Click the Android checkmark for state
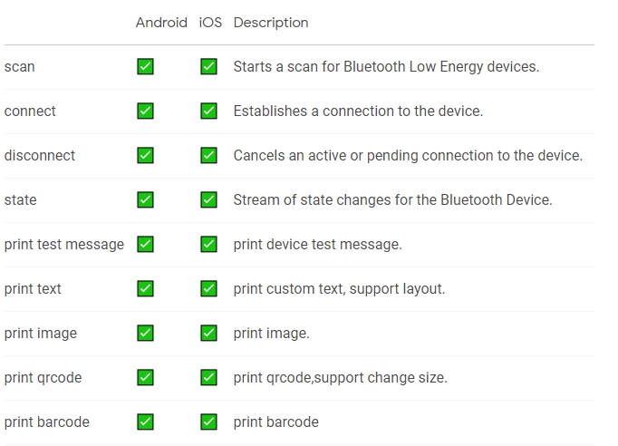 tap(145, 199)
